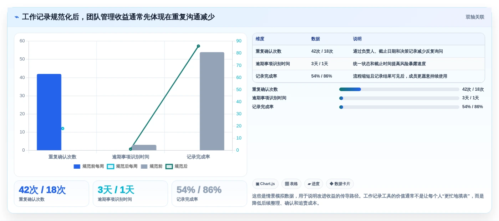Click the lightning icon beside the title
This screenshot has width=499, height=221.
pyautogui.click(x=17, y=17)
